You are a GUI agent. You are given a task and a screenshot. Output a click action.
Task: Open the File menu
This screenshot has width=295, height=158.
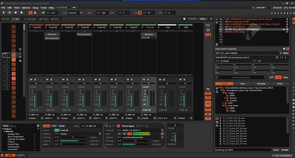(x=3, y=8)
